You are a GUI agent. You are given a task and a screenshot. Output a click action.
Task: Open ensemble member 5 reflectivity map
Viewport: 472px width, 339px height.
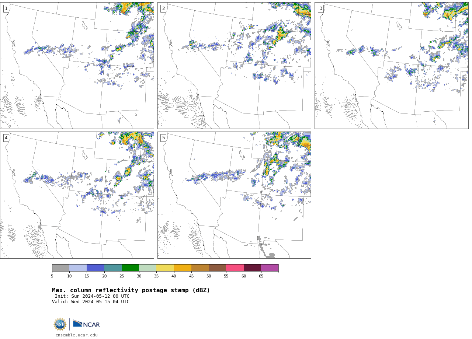pos(234,195)
